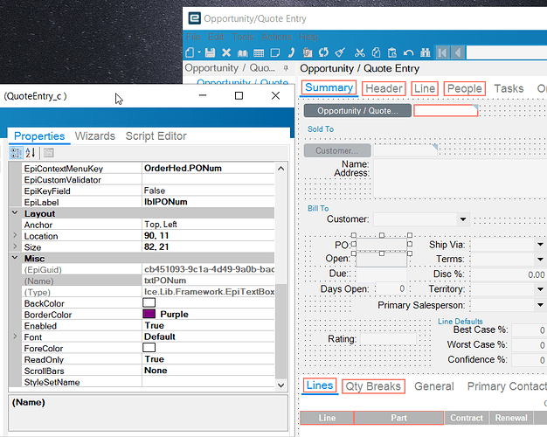Open the People tab

(x=464, y=88)
